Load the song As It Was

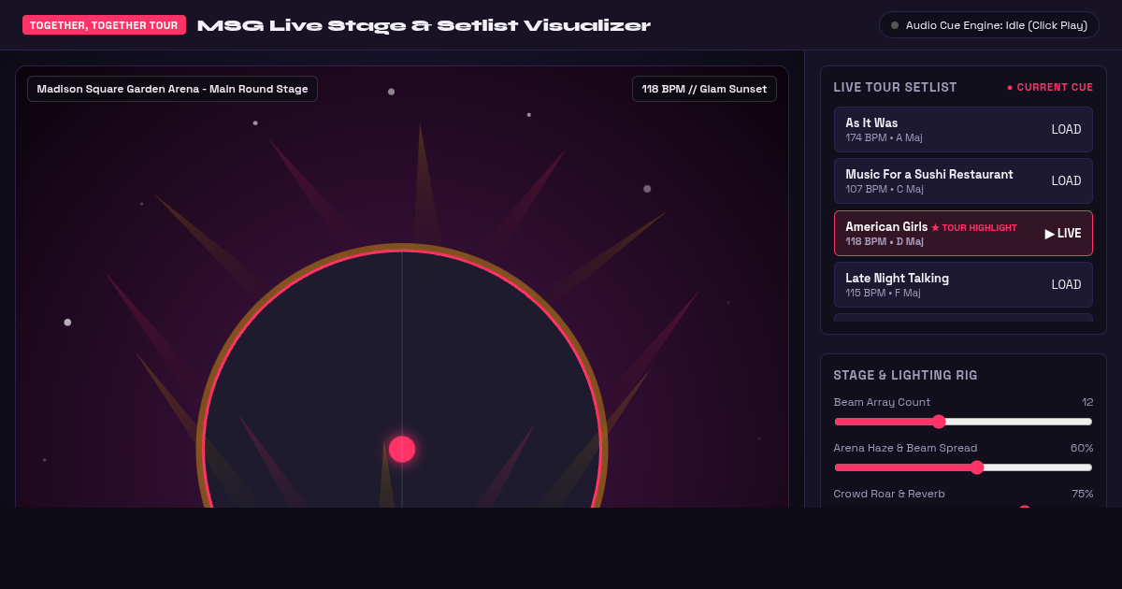point(1066,130)
